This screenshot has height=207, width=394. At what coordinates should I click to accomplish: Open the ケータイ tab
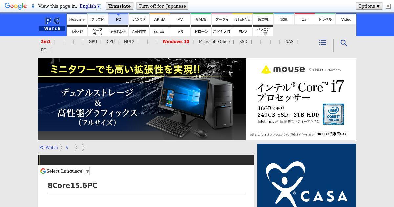point(222,19)
